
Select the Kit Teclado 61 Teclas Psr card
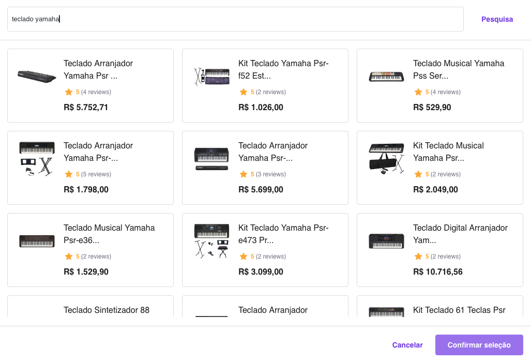(x=439, y=310)
